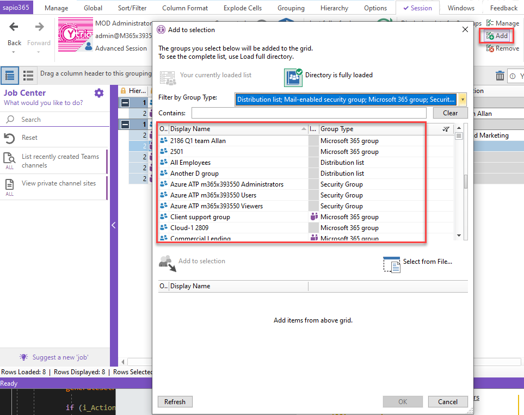
Task: Open the Filter by Group Type dropdown
Action: (x=463, y=100)
